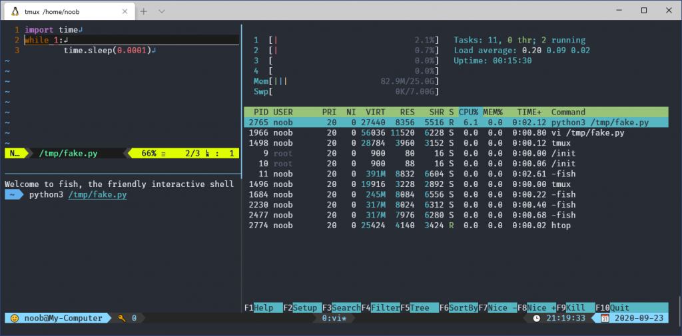Viewport: 682px width, 336px height.
Task: Click the Linux penguin icon in the tab
Action: pos(15,12)
